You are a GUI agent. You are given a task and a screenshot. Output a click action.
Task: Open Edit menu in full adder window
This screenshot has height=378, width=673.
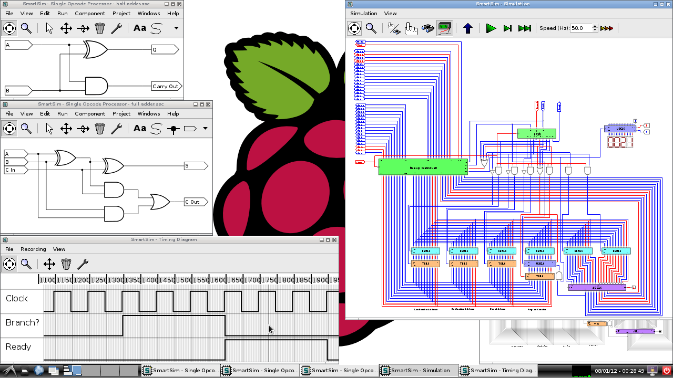pos(45,113)
